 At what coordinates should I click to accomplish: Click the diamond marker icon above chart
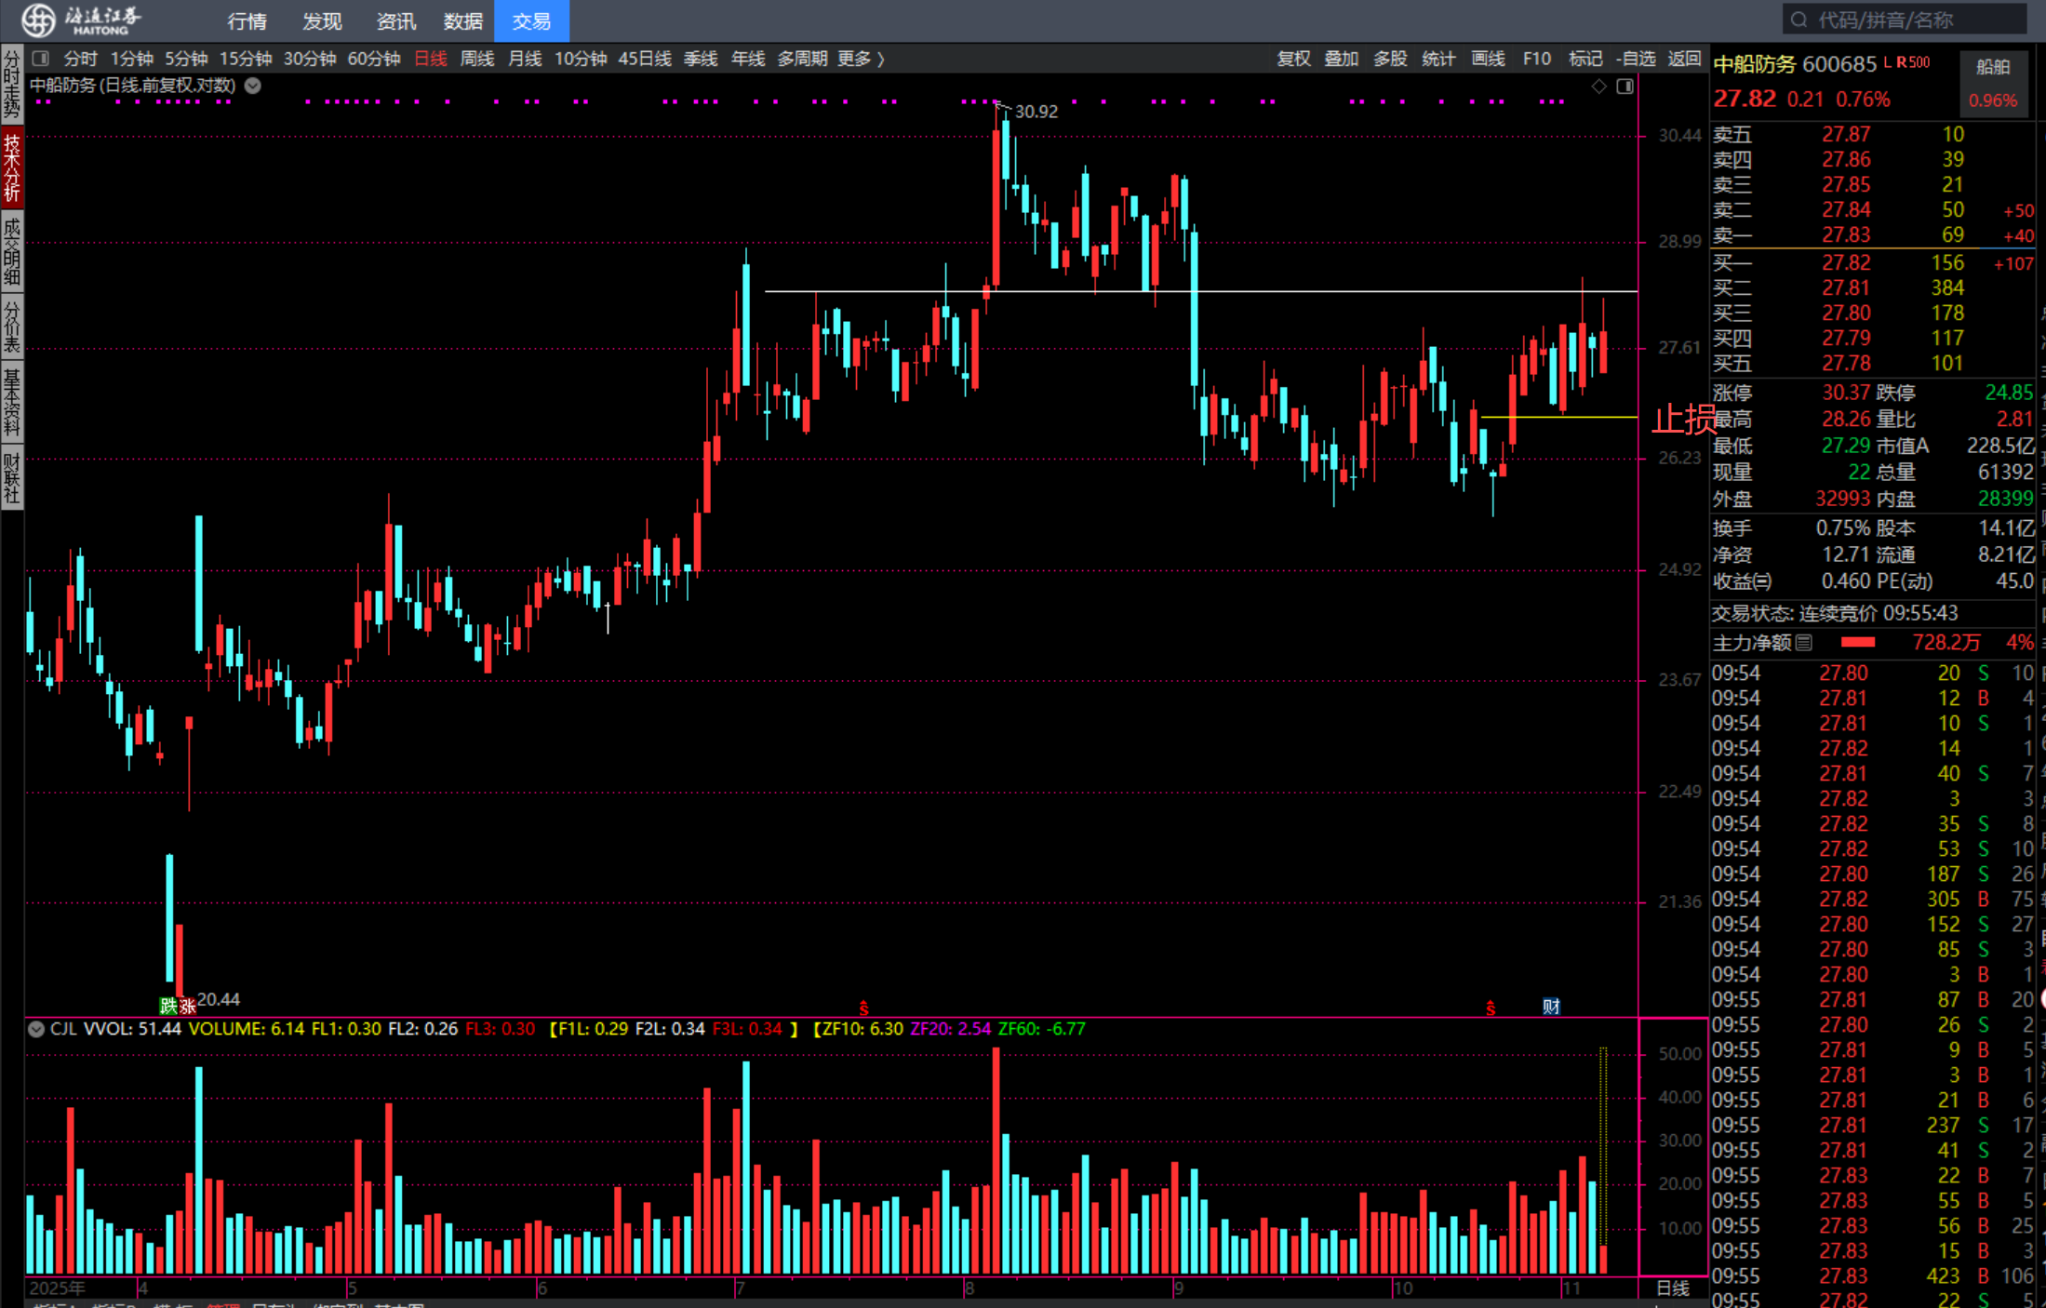tap(1598, 87)
